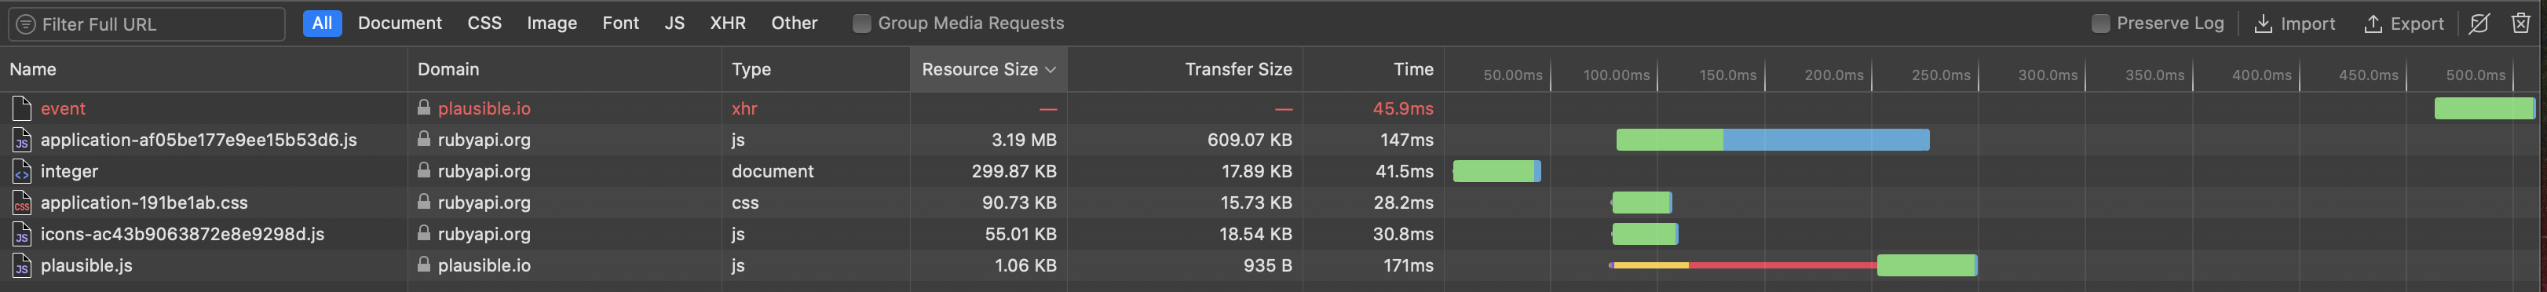Select the XHR filter tab

pyautogui.click(x=728, y=23)
